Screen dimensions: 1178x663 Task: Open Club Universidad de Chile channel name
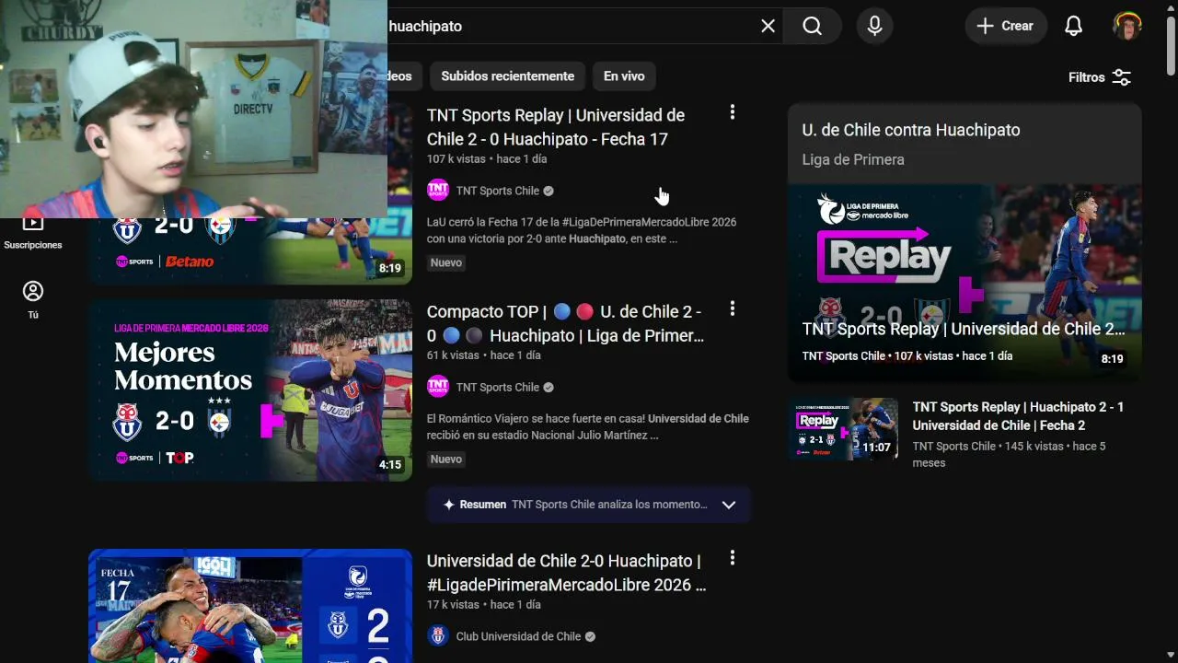(518, 636)
